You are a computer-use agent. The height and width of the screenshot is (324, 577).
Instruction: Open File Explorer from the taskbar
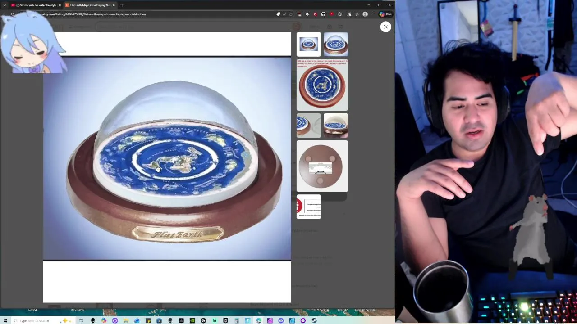125,320
